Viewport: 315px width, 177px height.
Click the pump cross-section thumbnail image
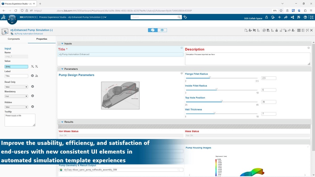(x=120, y=95)
